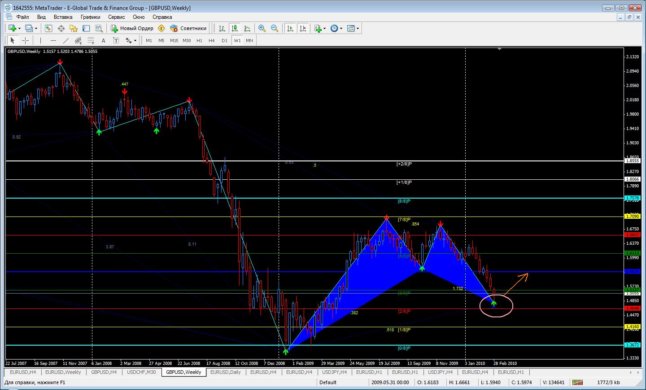This screenshot has height=390, width=646.
Task: Switch the timeframe to M15
Action: pos(174,40)
